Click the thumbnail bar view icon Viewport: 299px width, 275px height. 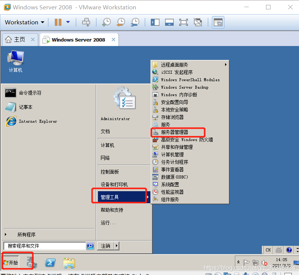coord(218,22)
